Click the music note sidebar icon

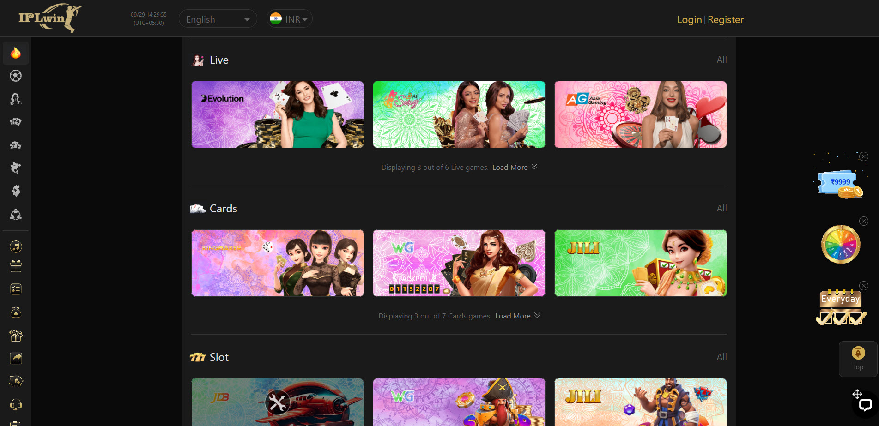(x=16, y=246)
